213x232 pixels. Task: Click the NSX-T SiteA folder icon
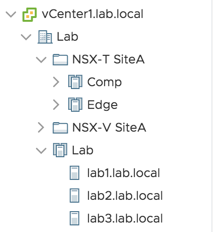click(60, 60)
